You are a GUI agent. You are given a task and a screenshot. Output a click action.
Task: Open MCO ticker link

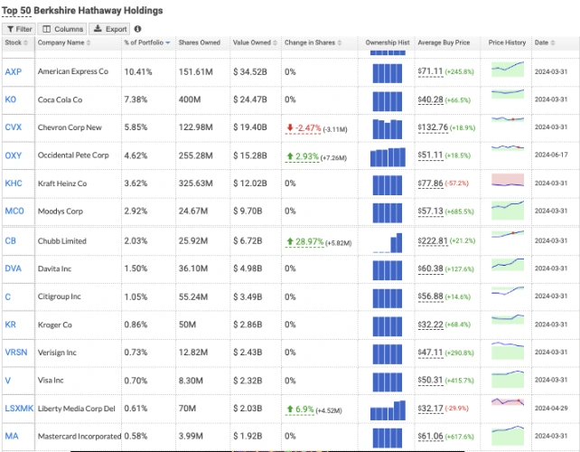14,211
